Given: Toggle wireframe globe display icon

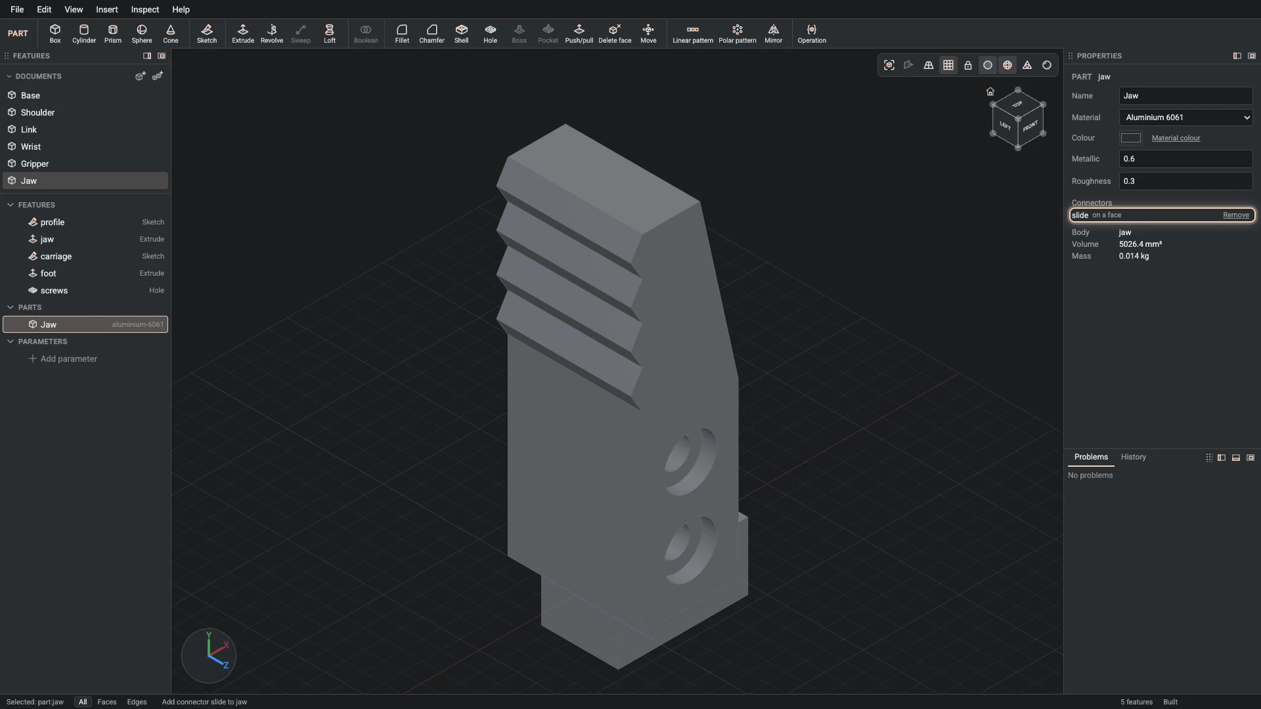Looking at the screenshot, I should coord(1007,65).
